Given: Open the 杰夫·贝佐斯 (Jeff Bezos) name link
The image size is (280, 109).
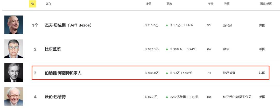Looking at the screenshot, I should coord(68,25).
